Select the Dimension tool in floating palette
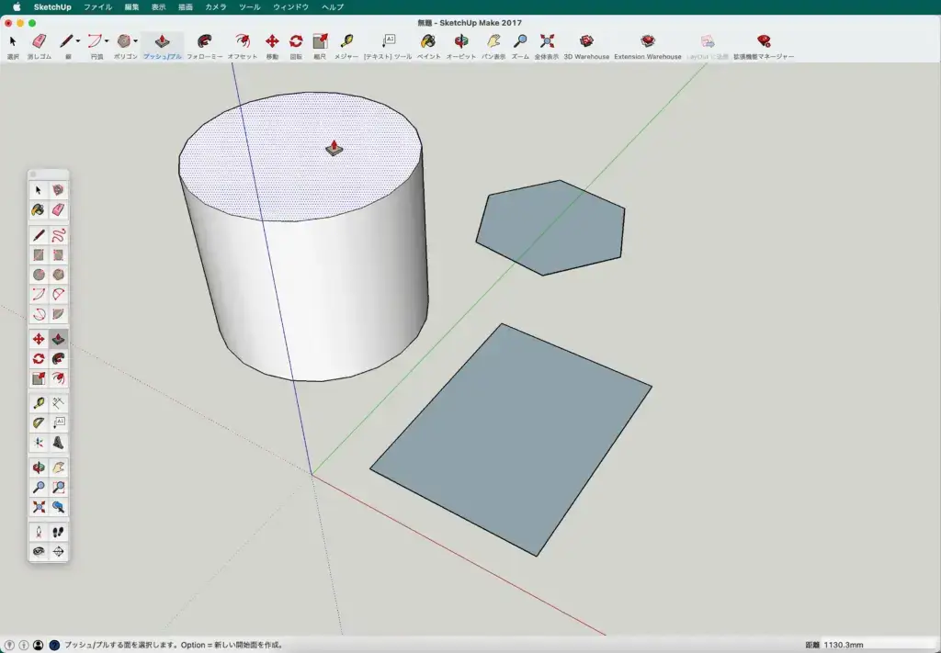This screenshot has width=941, height=653. pos(58,403)
